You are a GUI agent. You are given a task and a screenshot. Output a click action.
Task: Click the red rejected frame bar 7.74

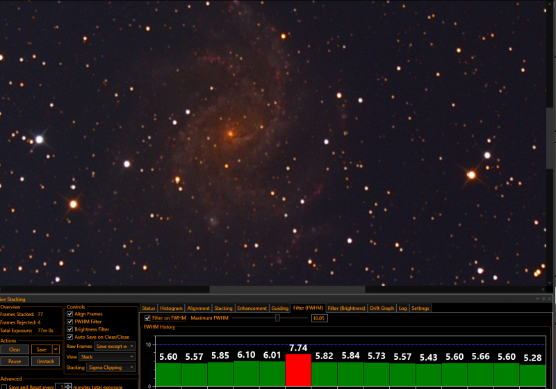coord(298,370)
